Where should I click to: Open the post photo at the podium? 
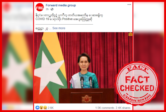point(83,68)
